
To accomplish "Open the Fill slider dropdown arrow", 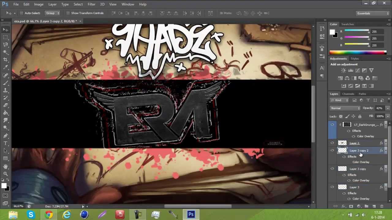I will click(387, 116).
